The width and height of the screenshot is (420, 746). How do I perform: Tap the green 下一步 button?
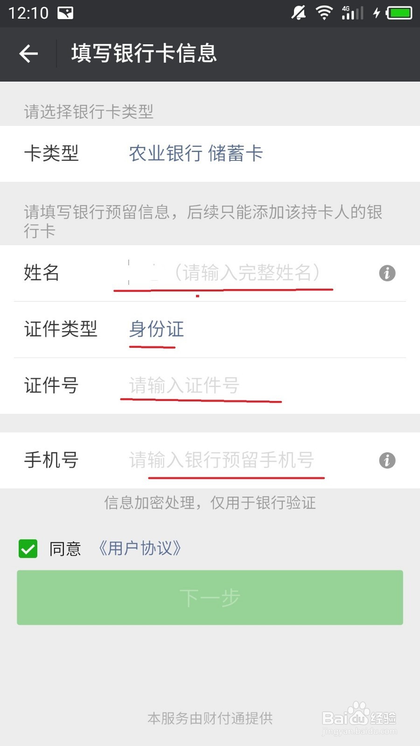tap(210, 598)
